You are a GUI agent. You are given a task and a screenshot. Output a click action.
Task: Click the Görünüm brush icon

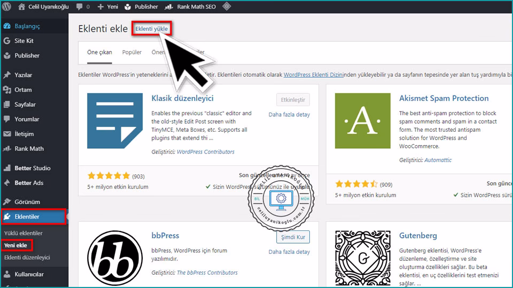coord(7,202)
